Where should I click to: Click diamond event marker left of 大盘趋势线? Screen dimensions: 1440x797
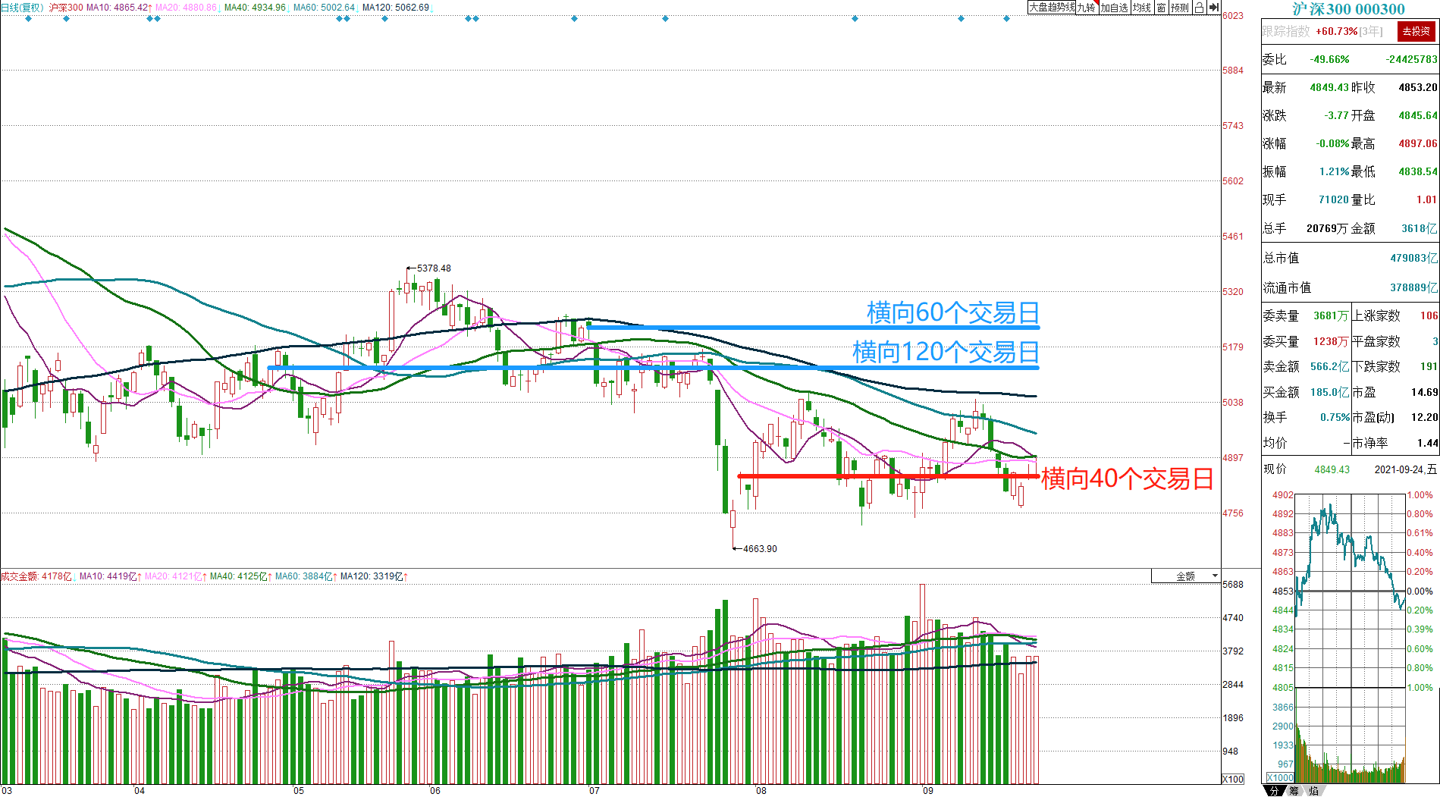pyautogui.click(x=1007, y=19)
